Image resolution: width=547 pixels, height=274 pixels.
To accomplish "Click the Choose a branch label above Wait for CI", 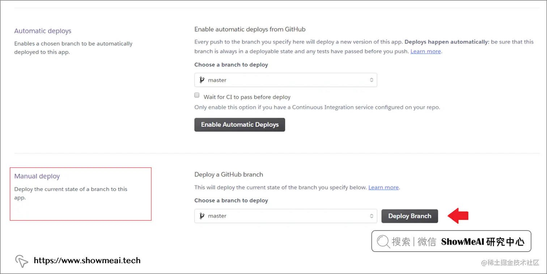I will (x=231, y=65).
